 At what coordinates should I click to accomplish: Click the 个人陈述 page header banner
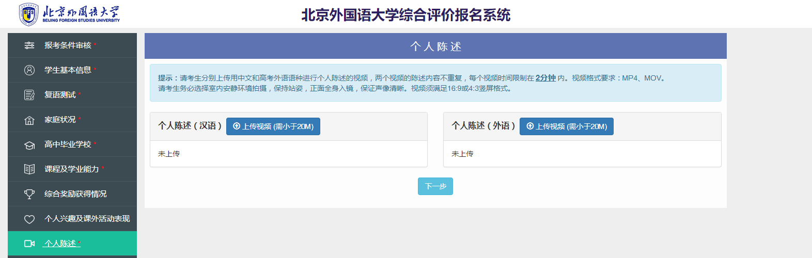[435, 46]
